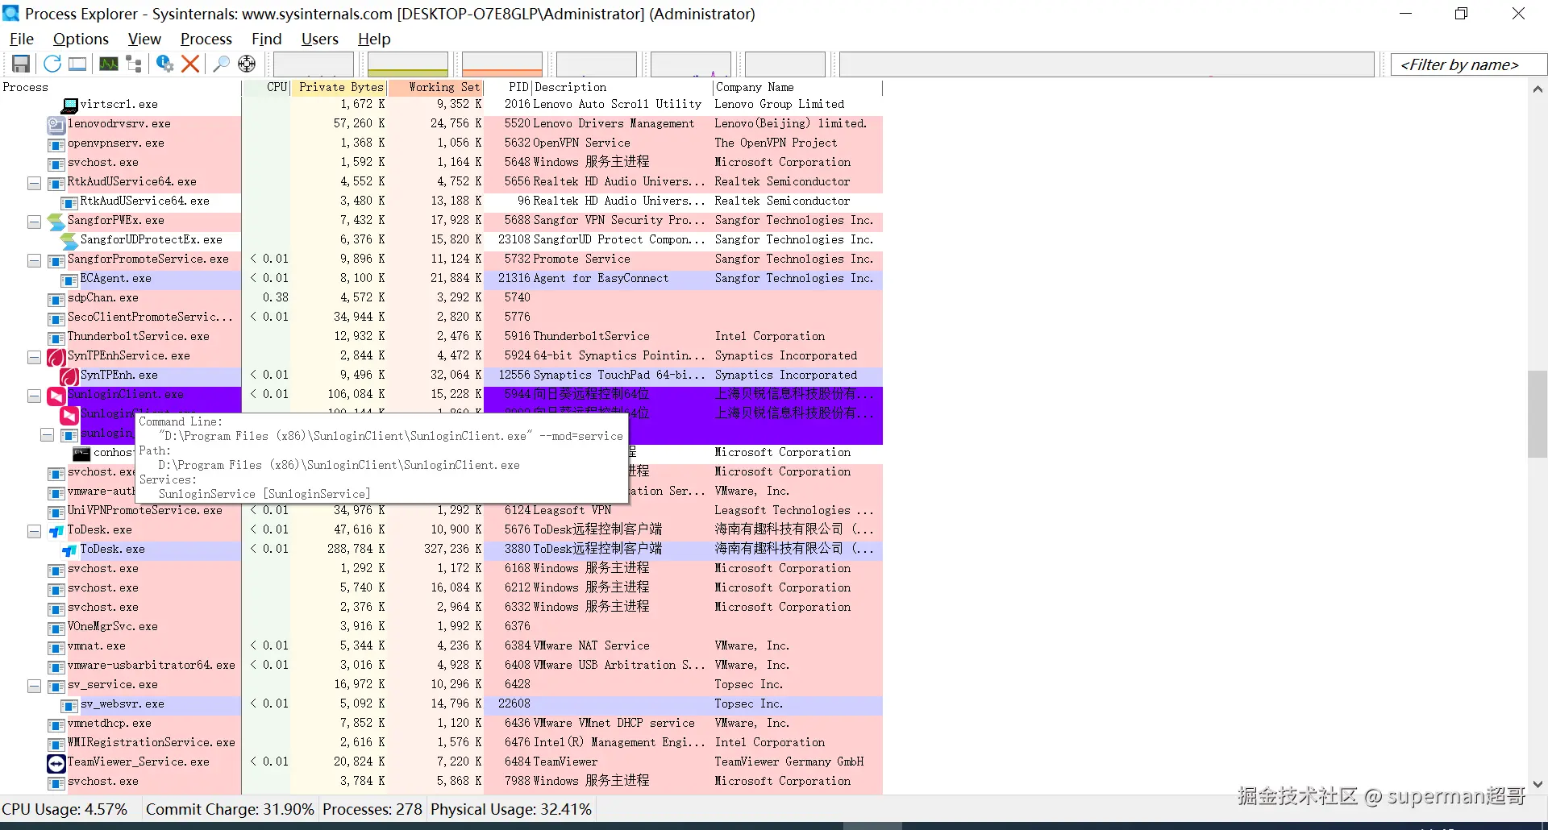Select the WMIRegistrationService.exe process row

click(441, 743)
